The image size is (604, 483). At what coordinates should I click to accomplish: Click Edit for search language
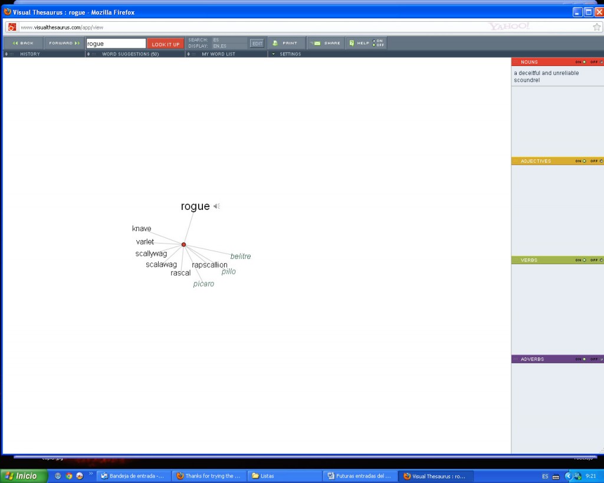tap(257, 43)
